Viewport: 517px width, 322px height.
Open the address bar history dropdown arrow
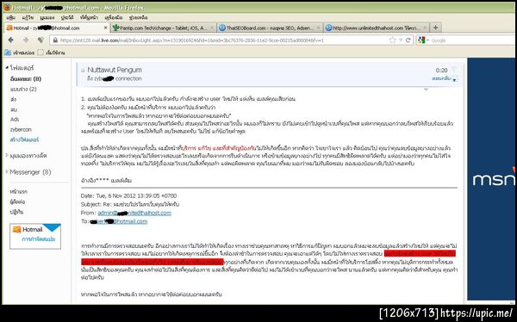[x=401, y=40]
